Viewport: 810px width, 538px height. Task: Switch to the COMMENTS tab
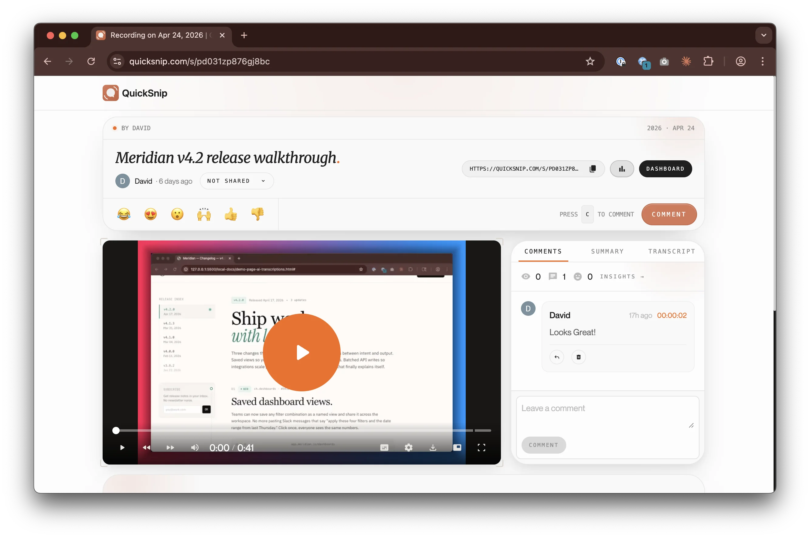pyautogui.click(x=543, y=251)
